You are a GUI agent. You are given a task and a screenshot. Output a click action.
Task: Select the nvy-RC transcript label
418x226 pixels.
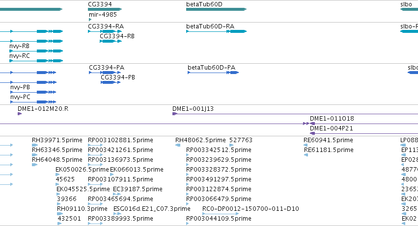click(x=20, y=56)
